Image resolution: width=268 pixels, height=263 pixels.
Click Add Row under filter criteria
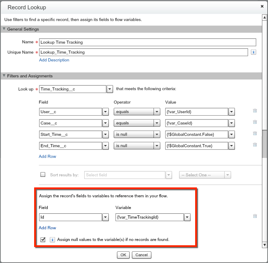click(47, 157)
